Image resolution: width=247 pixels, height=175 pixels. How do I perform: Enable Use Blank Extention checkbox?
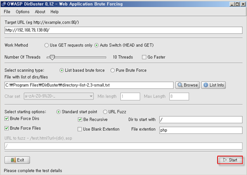tap(80, 129)
